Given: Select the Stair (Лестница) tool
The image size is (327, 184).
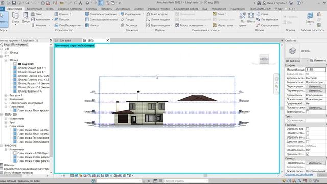Looking at the screenshot, I should (129, 25).
